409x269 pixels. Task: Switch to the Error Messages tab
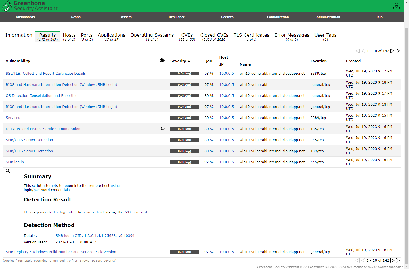pyautogui.click(x=292, y=37)
